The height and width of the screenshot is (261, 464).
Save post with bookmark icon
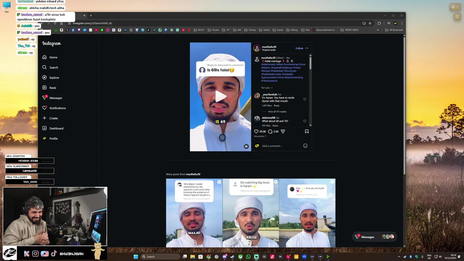tap(307, 132)
